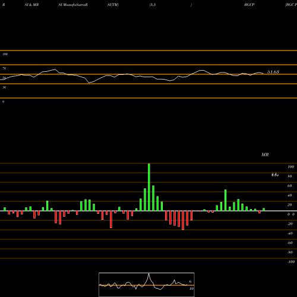Screen dimensions: 297x297
Task: Click the MR axis label -20
Action: pyautogui.click(x=290, y=224)
